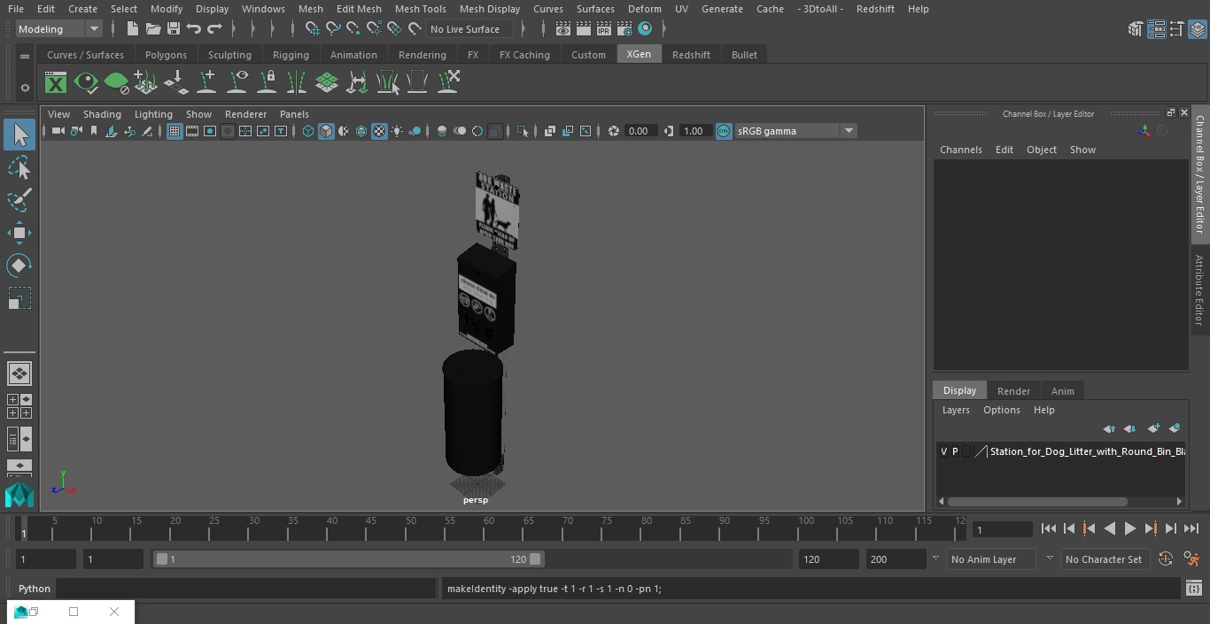
Task: Select Station_for_Dog_Litter layer name
Action: [x=1087, y=451]
